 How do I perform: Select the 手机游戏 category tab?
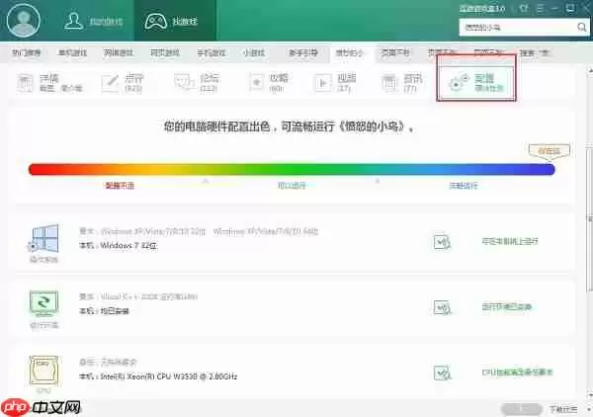tap(212, 53)
